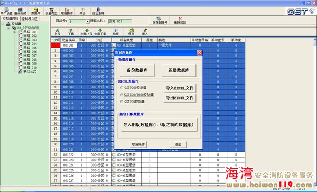
Task: Close the 数据库操作 dialog
Action: click(x=199, y=52)
